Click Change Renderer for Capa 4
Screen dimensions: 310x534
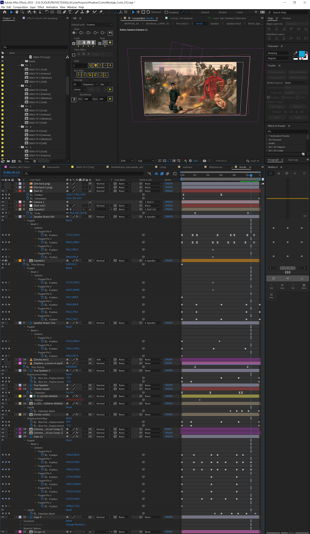click(76, 524)
